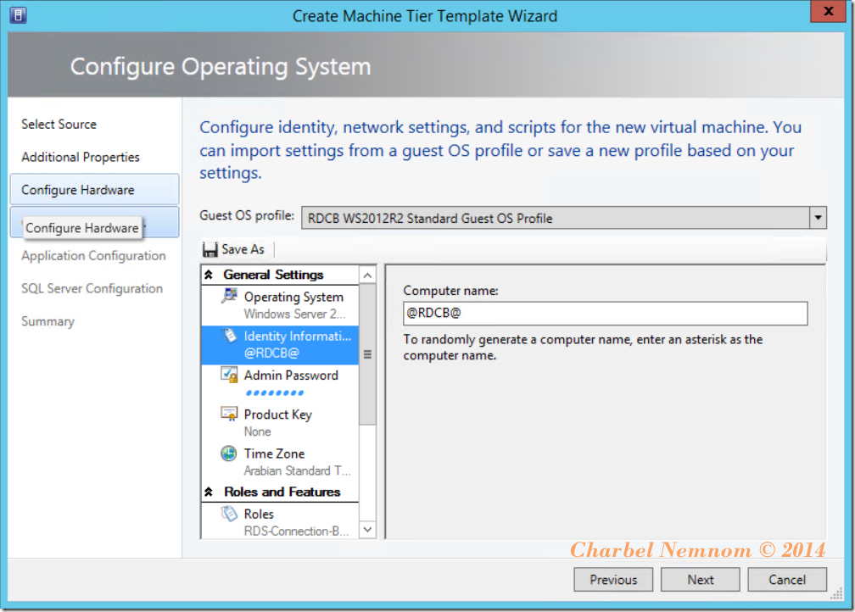Screen dimensions: 855x612
Task: Go to SQL Server Configuration step
Action: [x=92, y=288]
